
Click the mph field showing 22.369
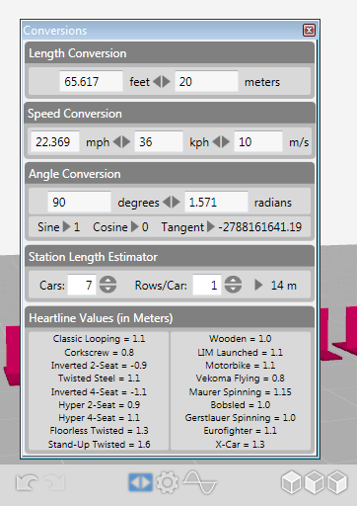[55, 141]
